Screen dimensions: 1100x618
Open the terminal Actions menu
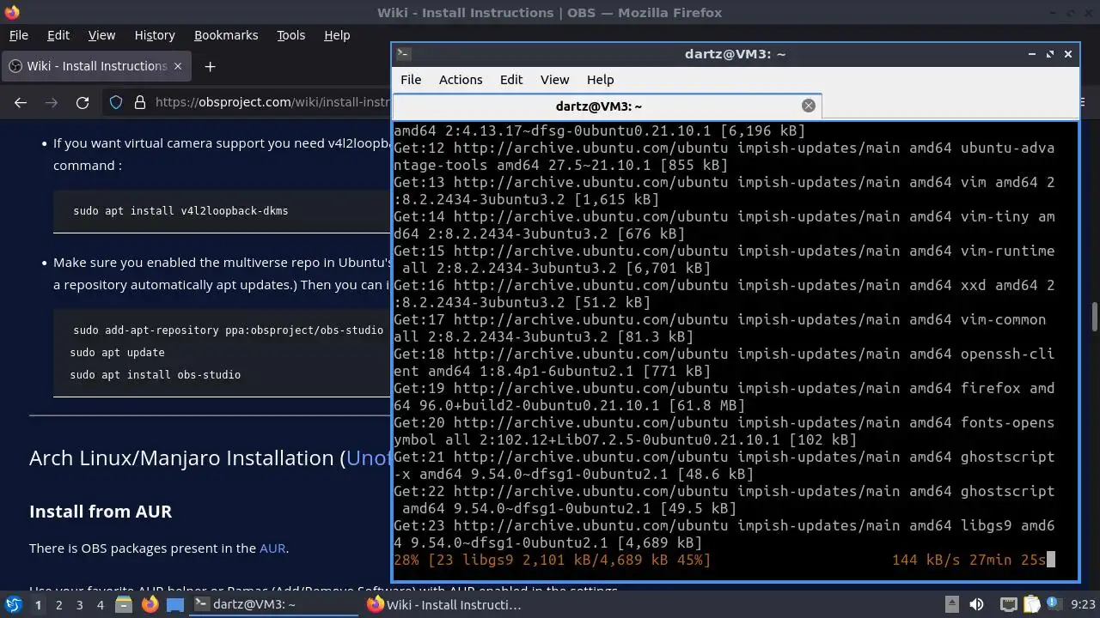461,79
